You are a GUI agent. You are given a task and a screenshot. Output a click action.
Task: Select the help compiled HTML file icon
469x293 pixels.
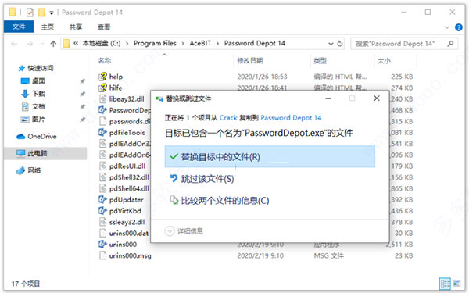coord(102,77)
